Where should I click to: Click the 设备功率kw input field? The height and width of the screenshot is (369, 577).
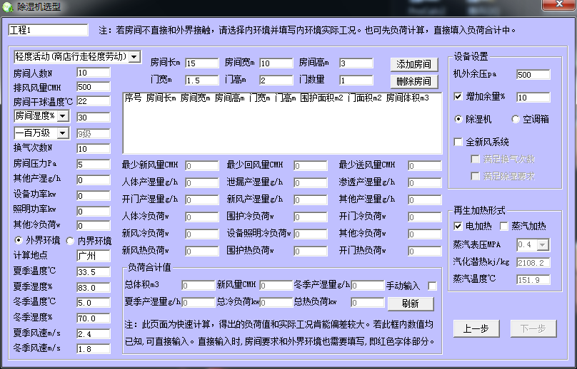(94, 196)
